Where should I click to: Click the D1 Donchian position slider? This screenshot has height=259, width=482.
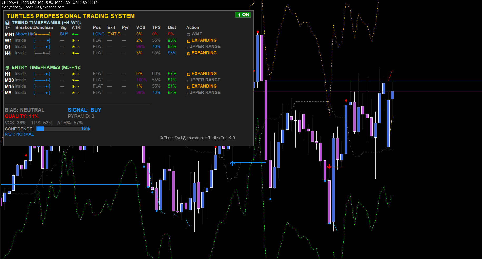point(42,47)
